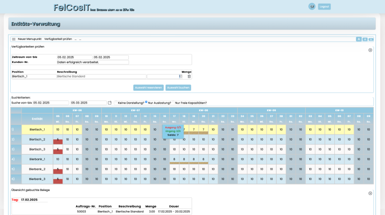Screen dimensions: 385x215
Task: Click the red 5 cell in Bierbank_3 row
Action: 58,179
